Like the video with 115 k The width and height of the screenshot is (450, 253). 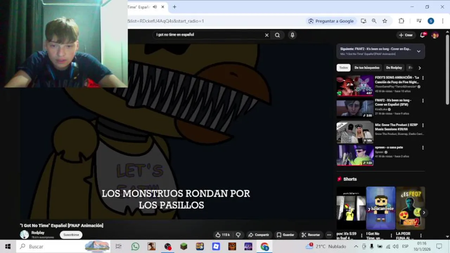click(222, 235)
